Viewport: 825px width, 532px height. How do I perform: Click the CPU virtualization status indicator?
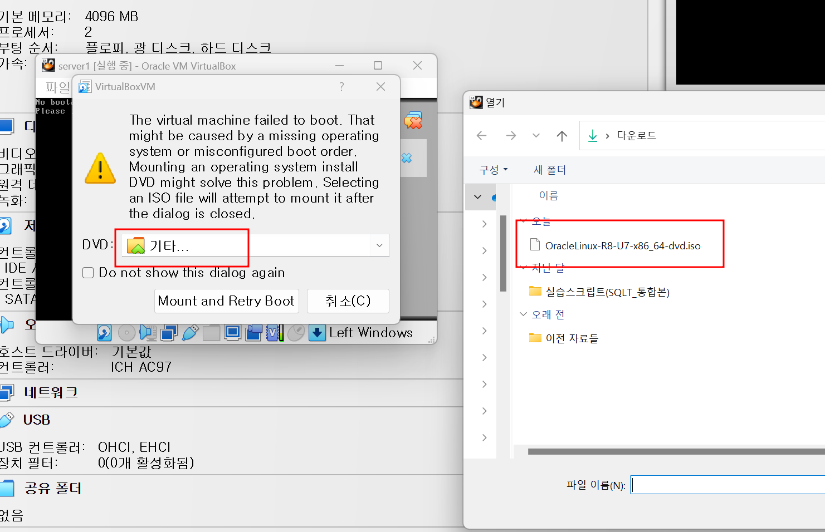click(x=275, y=333)
